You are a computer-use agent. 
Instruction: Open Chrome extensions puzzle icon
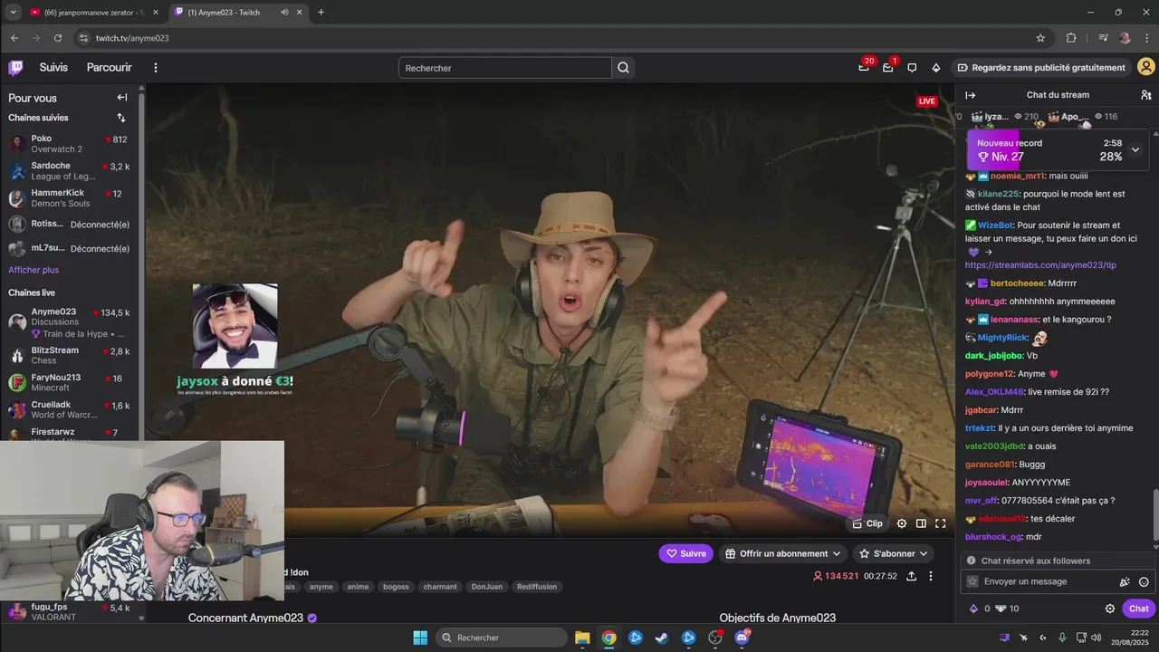tap(1071, 38)
